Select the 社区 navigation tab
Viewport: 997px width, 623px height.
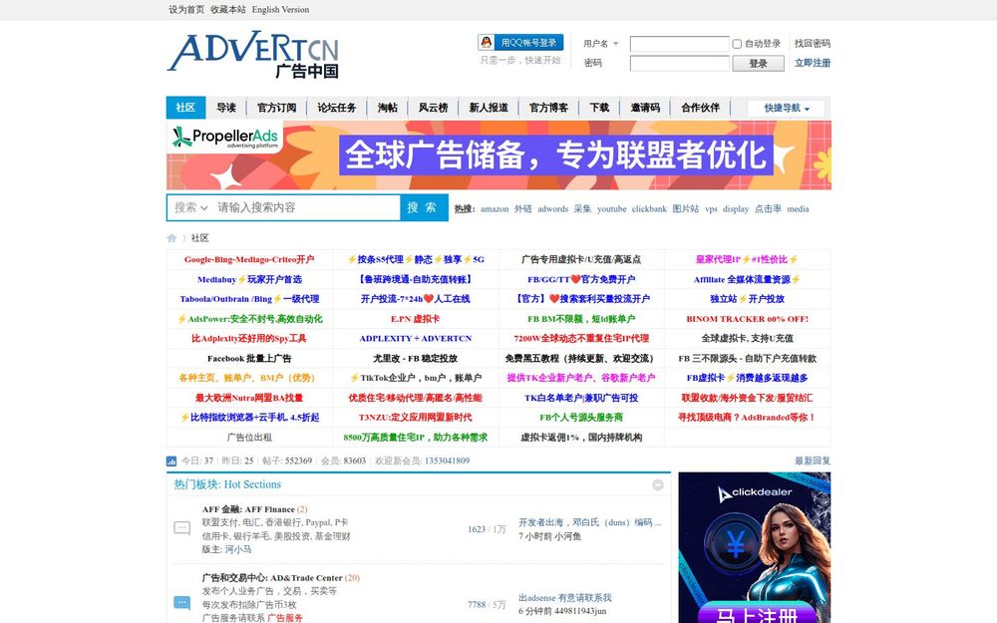[185, 108]
